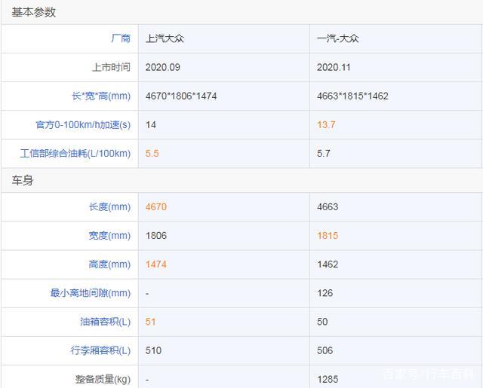Click the fuel tank value 50

(x=322, y=322)
